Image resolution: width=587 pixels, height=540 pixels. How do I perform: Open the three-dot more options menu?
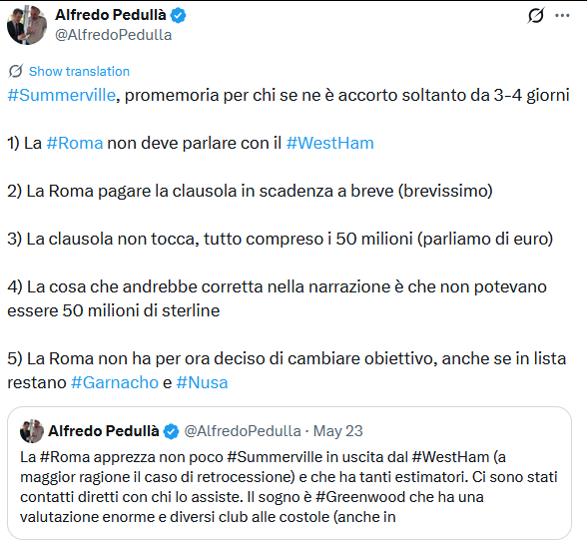tap(562, 15)
